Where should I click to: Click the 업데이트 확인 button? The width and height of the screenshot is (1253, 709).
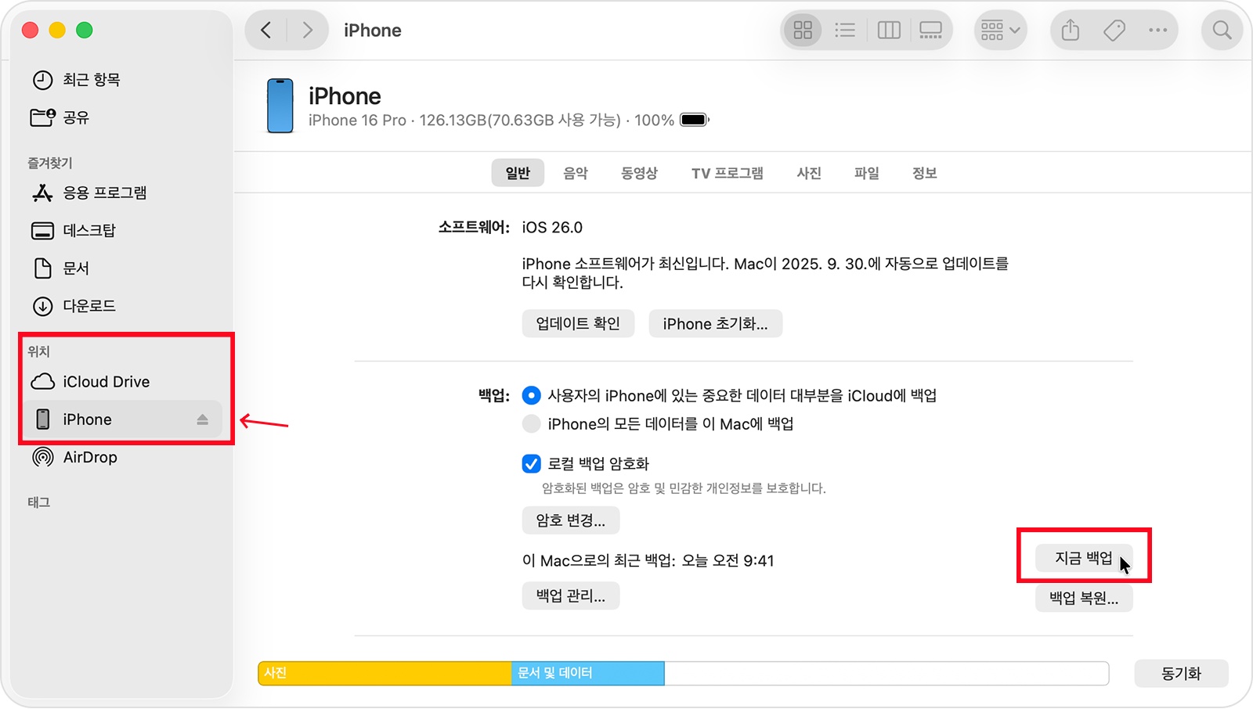(x=578, y=323)
